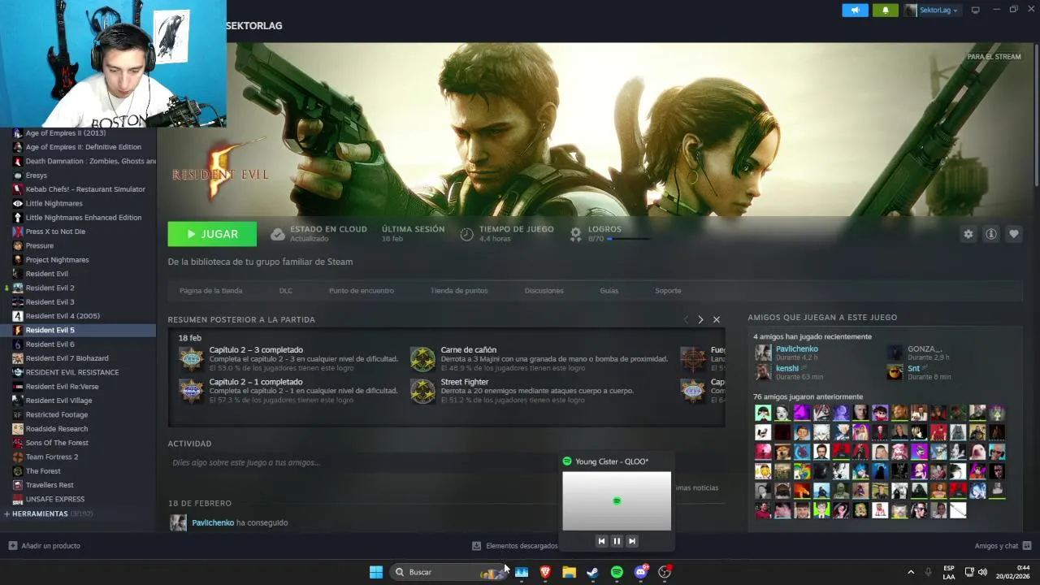Click the Logros achievements gear icon
This screenshot has width=1040, height=585.
[x=575, y=234]
